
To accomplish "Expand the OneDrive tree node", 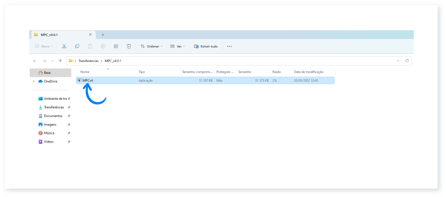I will tap(34, 81).
